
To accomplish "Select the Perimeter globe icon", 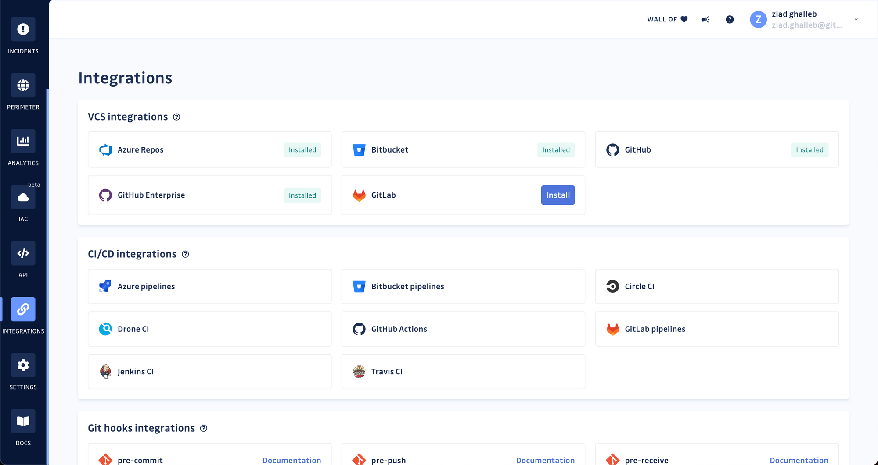I will click(23, 85).
